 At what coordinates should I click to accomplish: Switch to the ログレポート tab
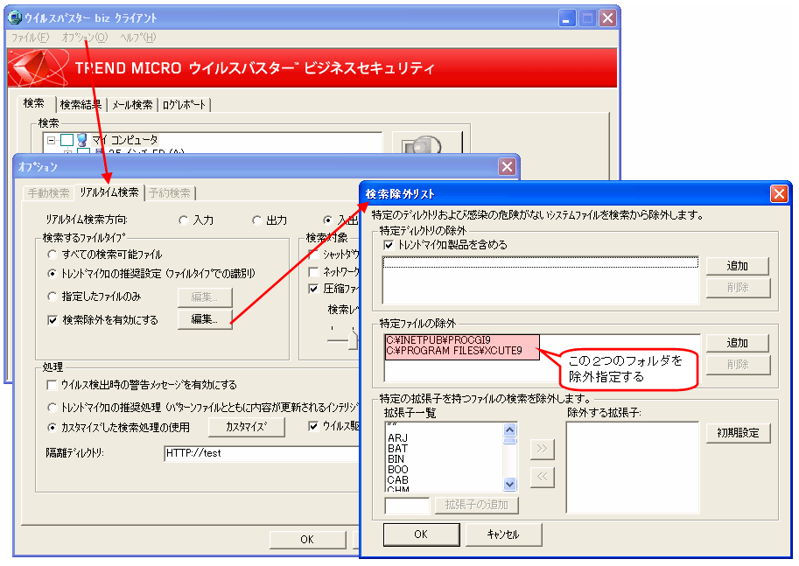click(184, 104)
